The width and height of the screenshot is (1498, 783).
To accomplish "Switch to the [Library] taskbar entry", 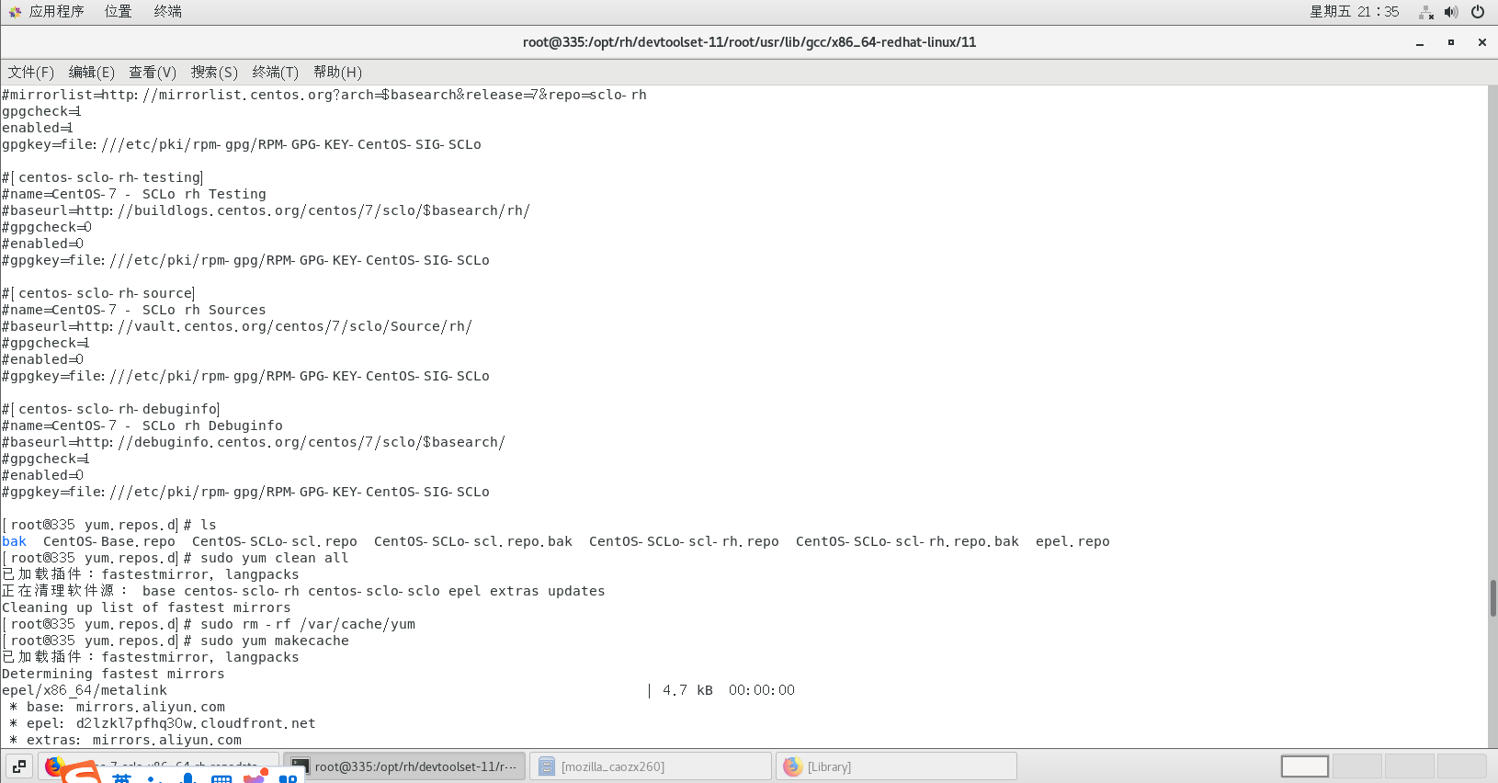I will (897, 766).
